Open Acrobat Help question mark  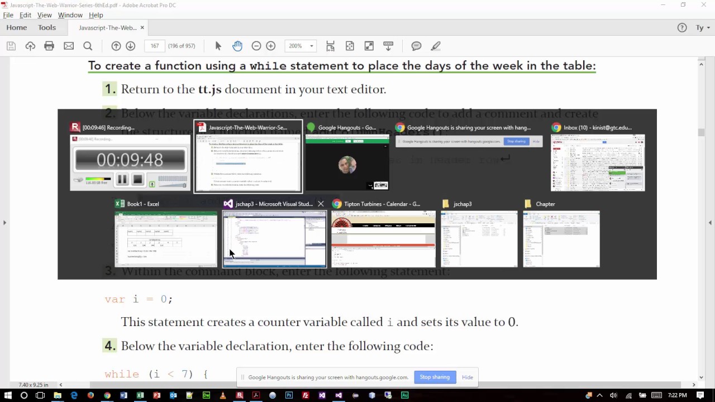click(x=682, y=27)
